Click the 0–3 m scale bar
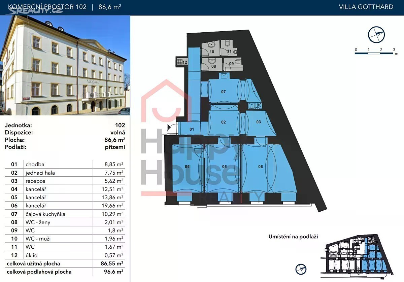 point(375,53)
